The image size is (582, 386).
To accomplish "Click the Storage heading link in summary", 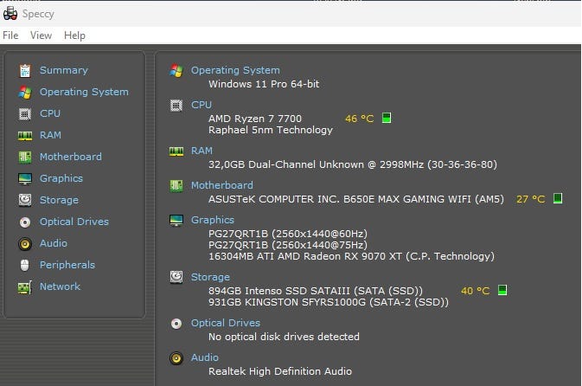I will pyautogui.click(x=210, y=277).
